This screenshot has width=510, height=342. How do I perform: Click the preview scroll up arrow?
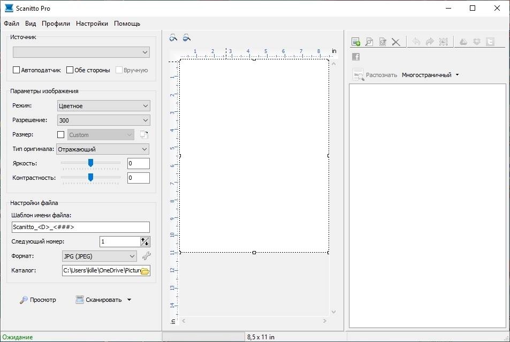pyautogui.click(x=334, y=64)
